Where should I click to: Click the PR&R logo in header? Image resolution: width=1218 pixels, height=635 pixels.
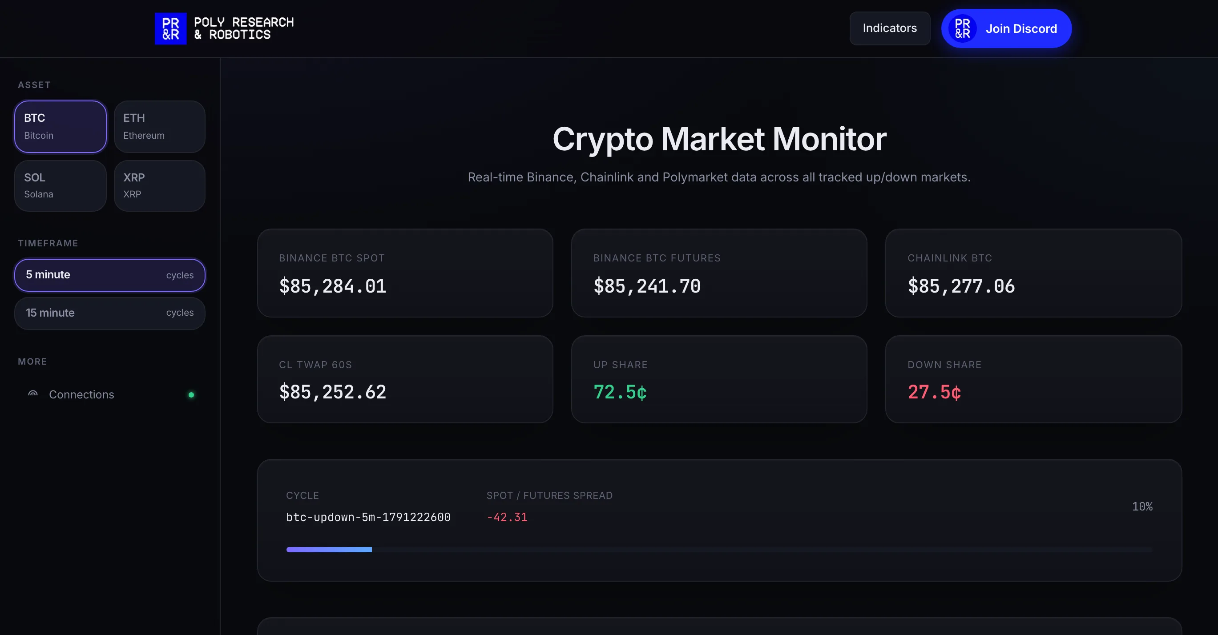[170, 29]
